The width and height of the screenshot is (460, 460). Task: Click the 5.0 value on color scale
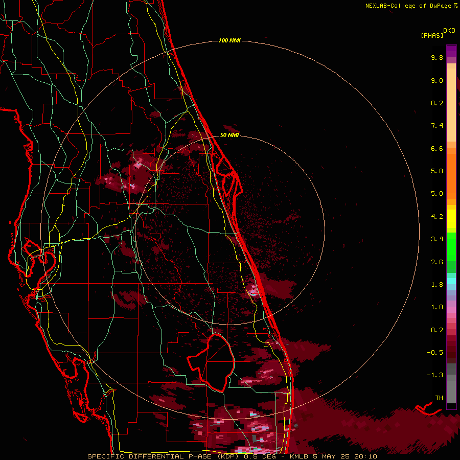(437, 194)
